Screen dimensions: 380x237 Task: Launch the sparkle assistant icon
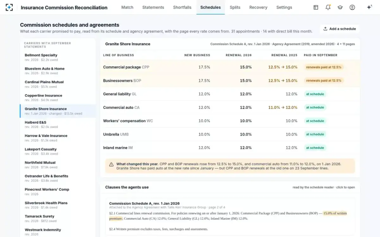pyautogui.click(x=369, y=7)
